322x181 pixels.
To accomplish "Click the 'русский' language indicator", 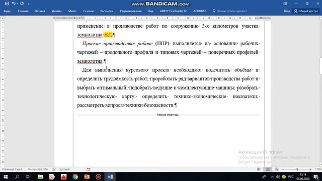I will tap(64, 169).
